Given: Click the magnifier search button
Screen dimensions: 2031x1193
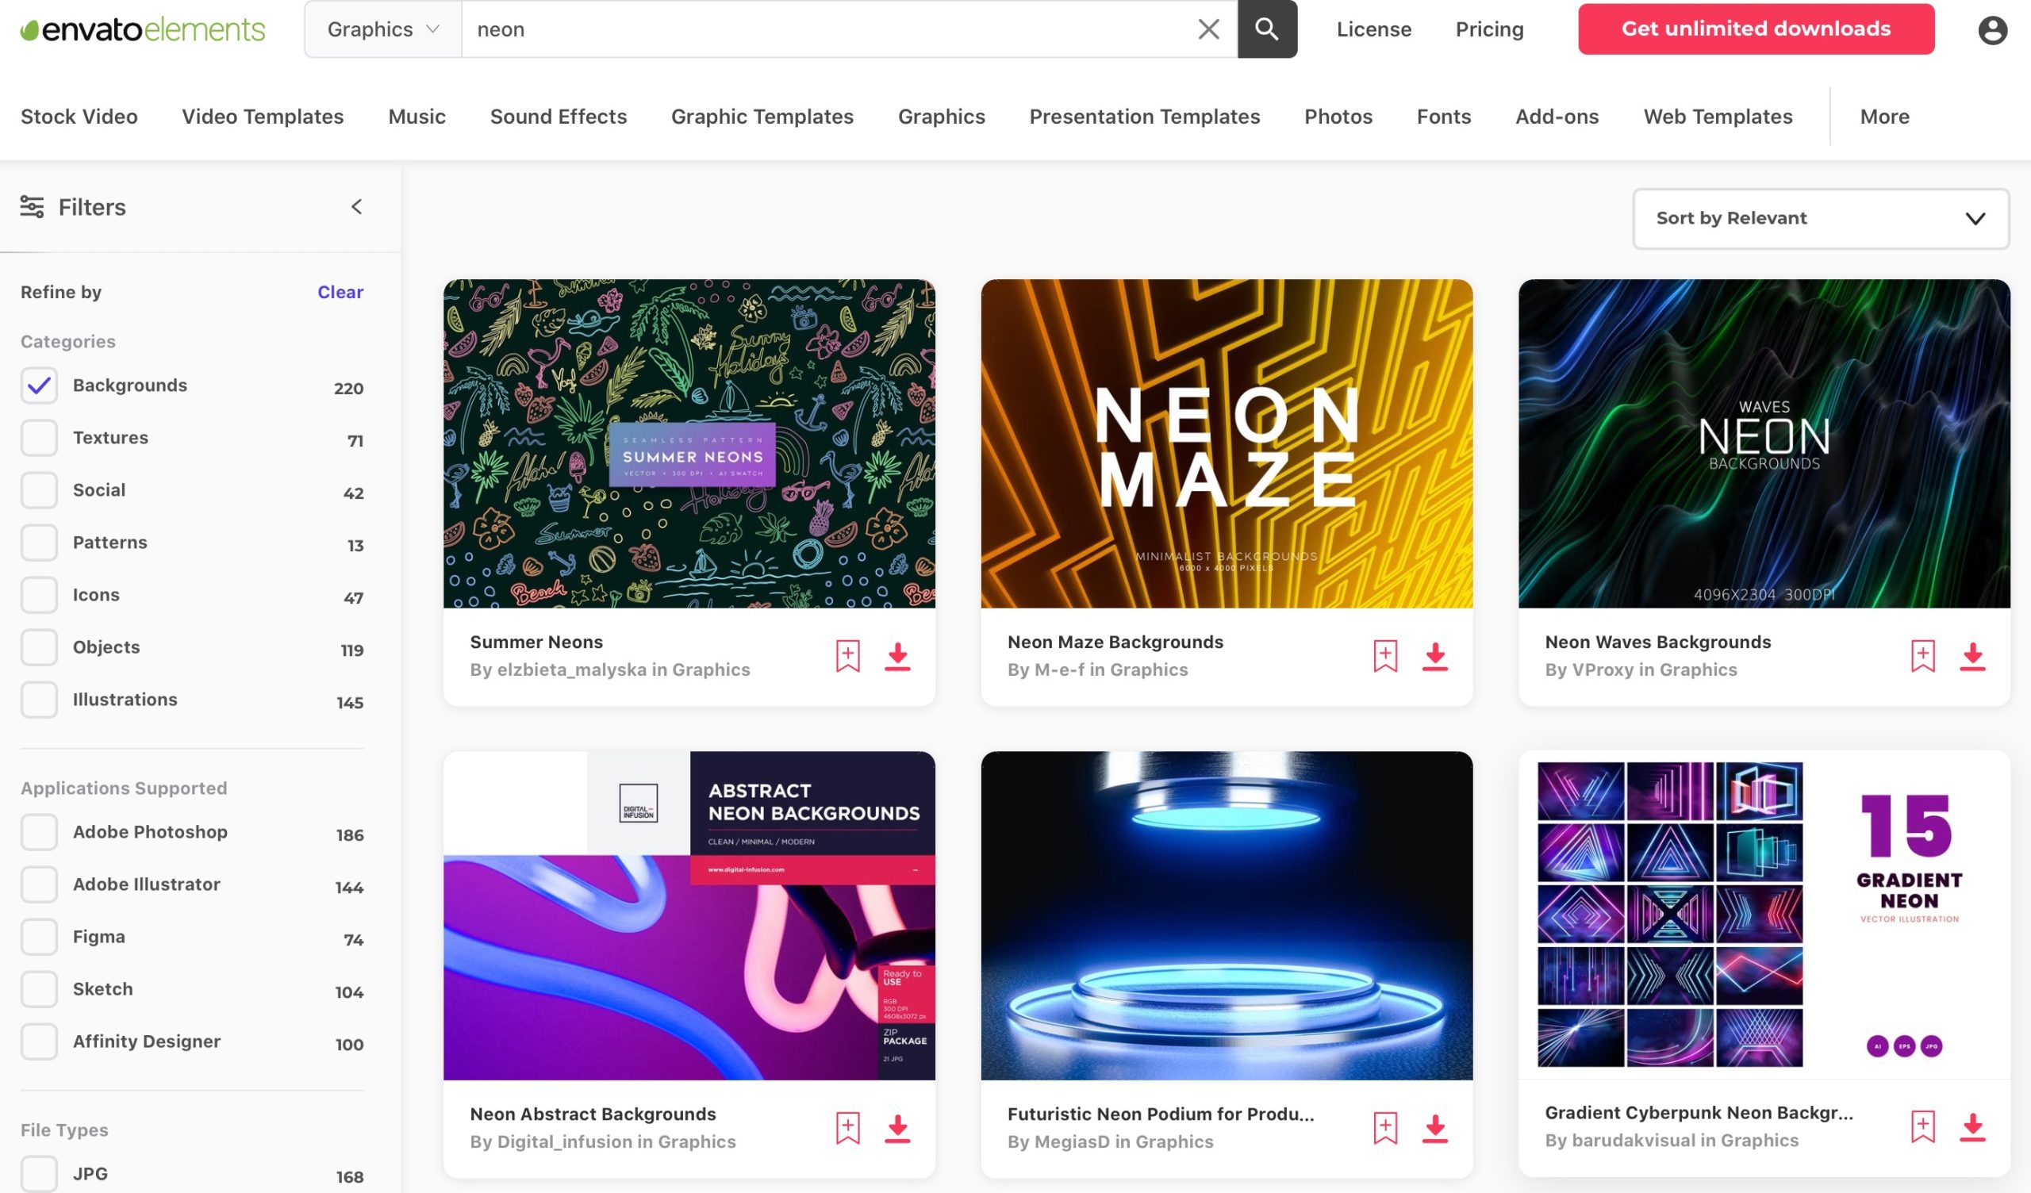Looking at the screenshot, I should [1266, 29].
